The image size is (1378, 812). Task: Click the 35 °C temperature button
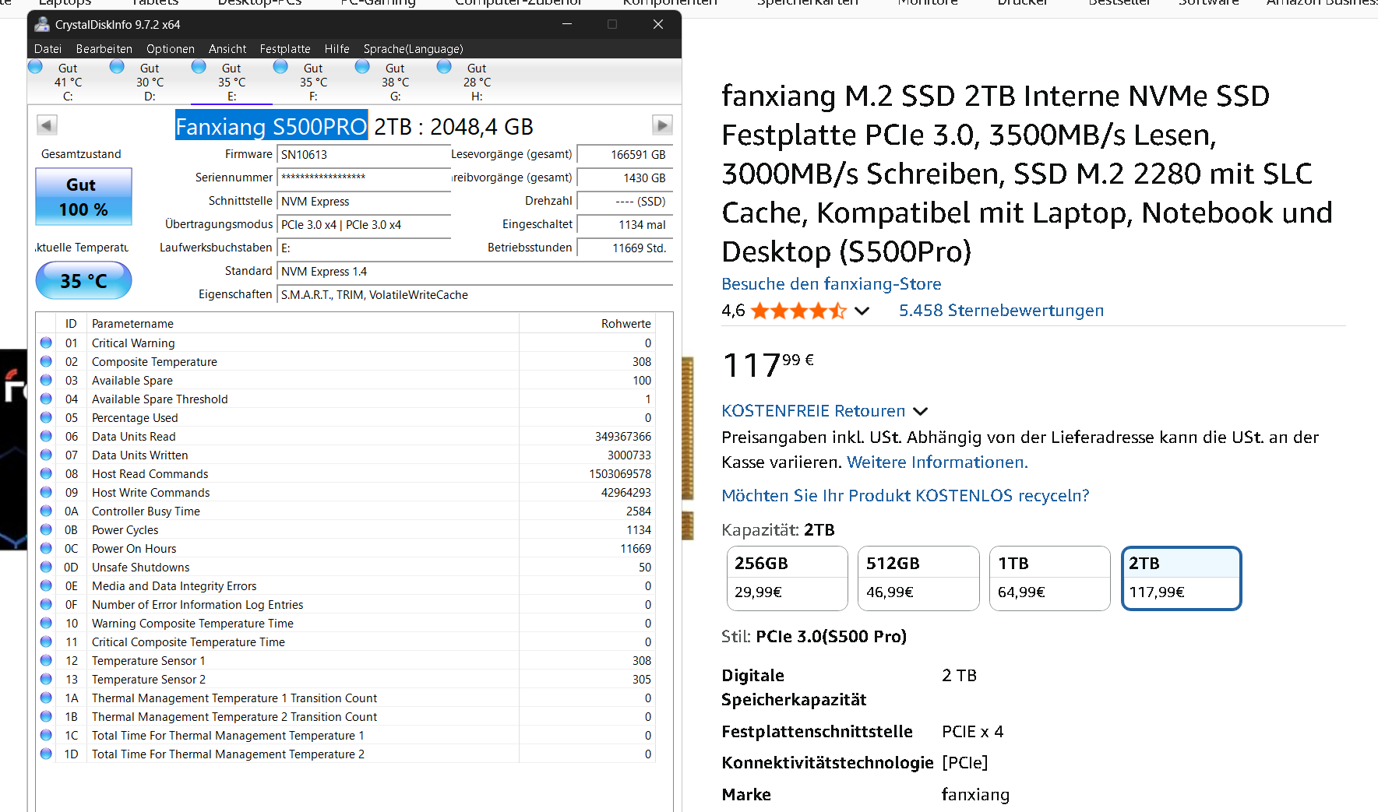click(83, 280)
